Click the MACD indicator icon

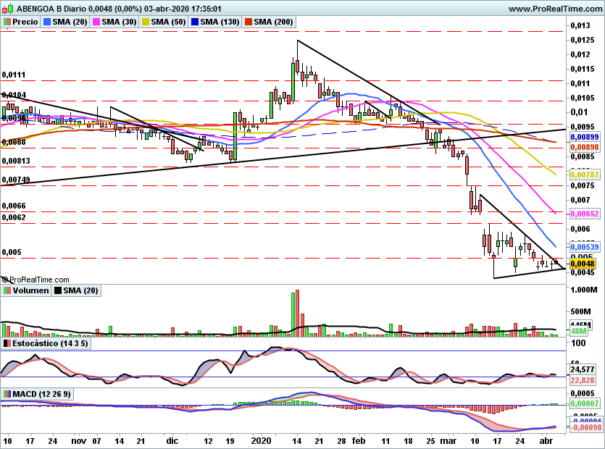tap(7, 394)
